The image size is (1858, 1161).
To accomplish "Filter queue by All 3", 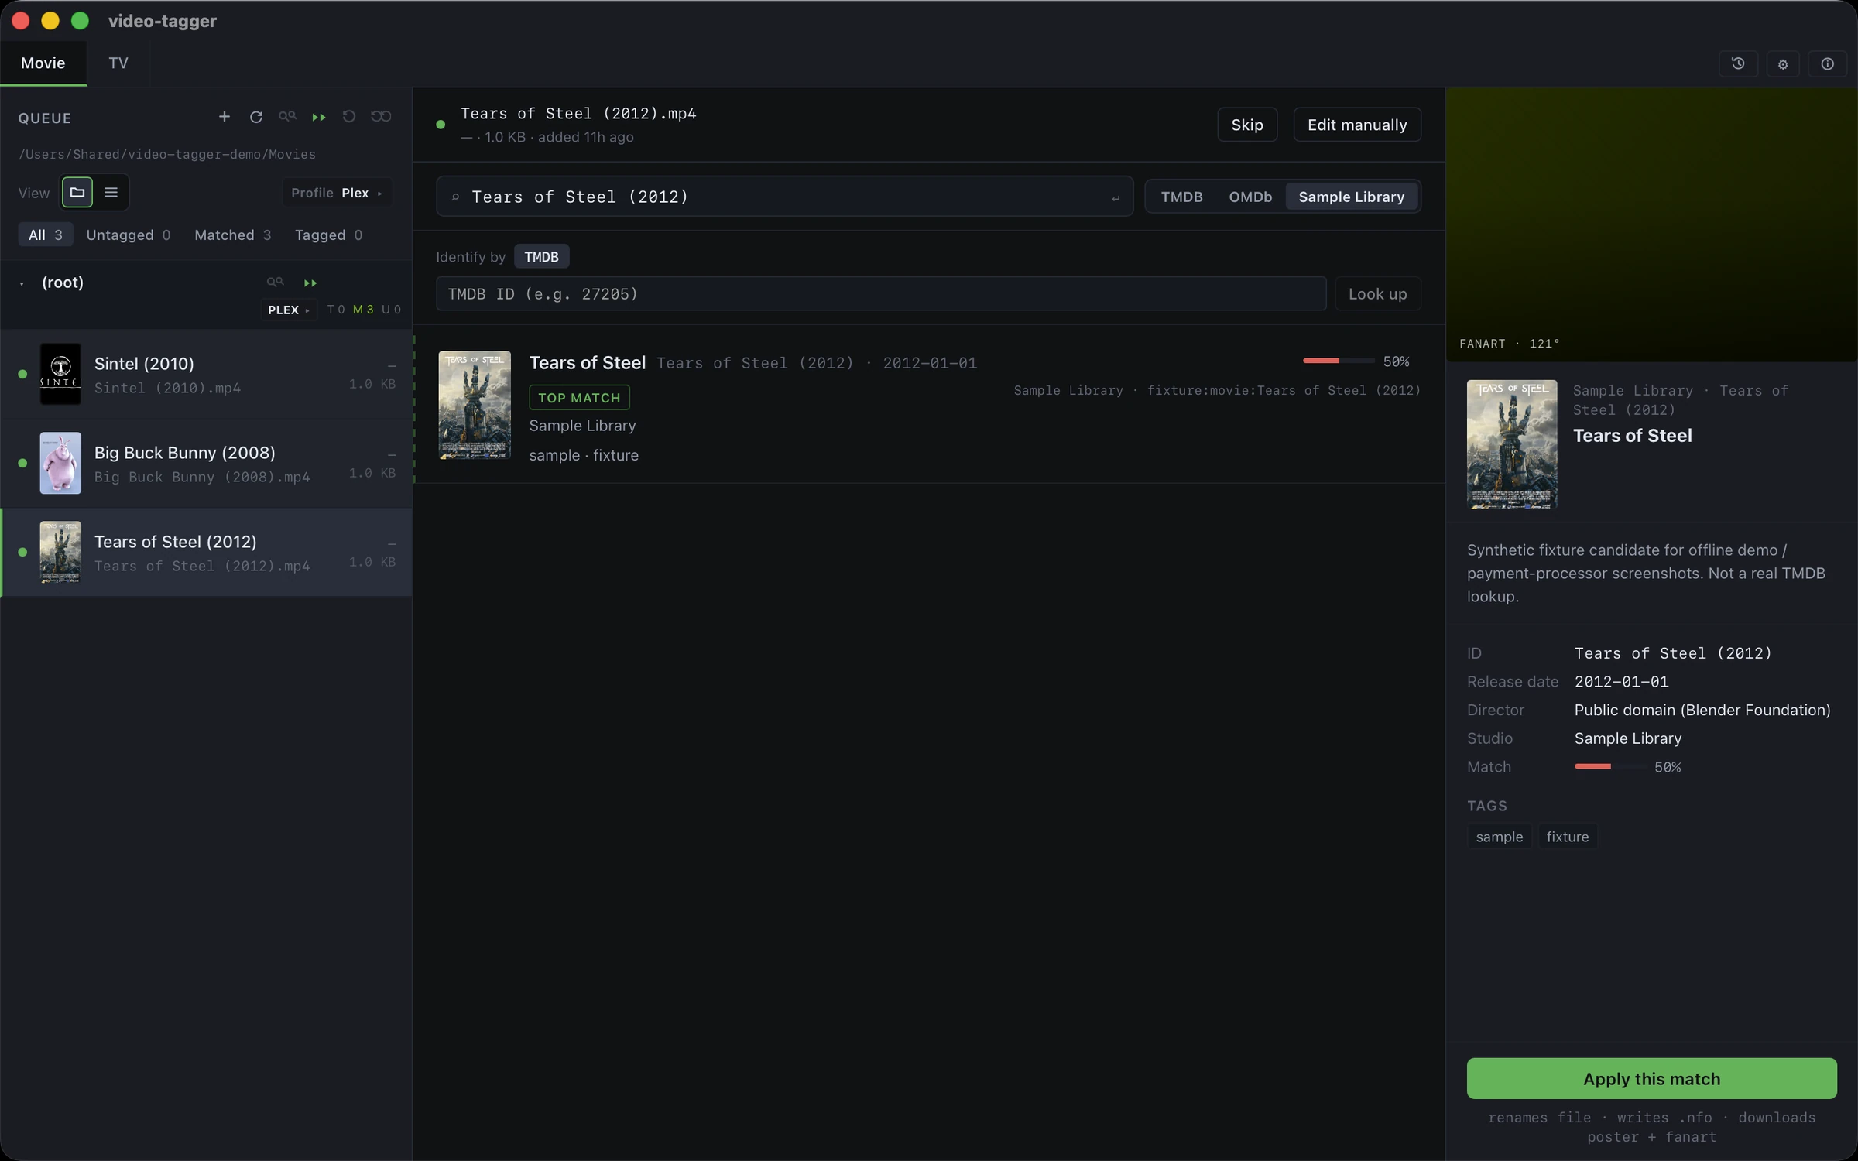I will 45,235.
